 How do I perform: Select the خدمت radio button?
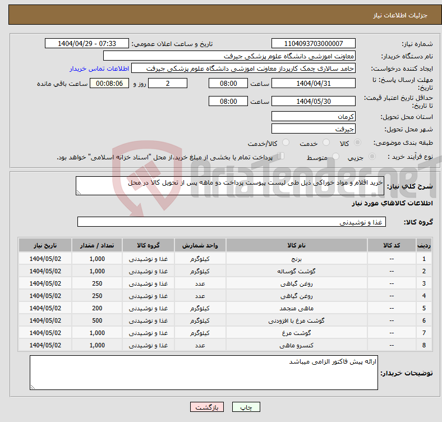click(326, 143)
